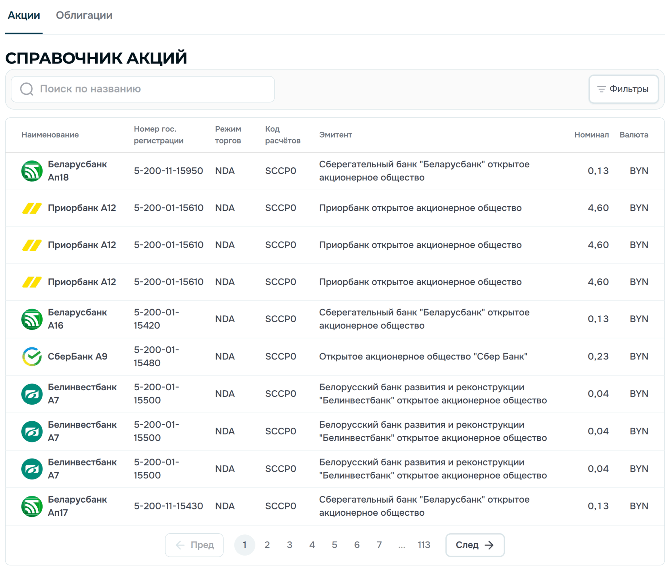Screen dimensions: 670x569
Task: Click the СберБанк А9 logo icon
Action: (x=32, y=356)
